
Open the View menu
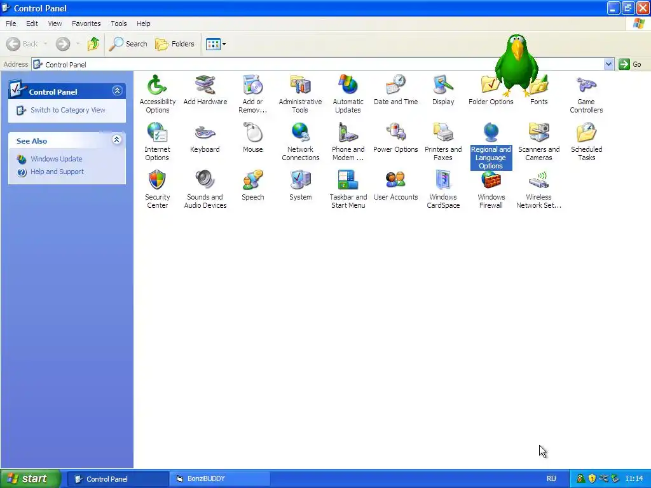click(x=55, y=24)
